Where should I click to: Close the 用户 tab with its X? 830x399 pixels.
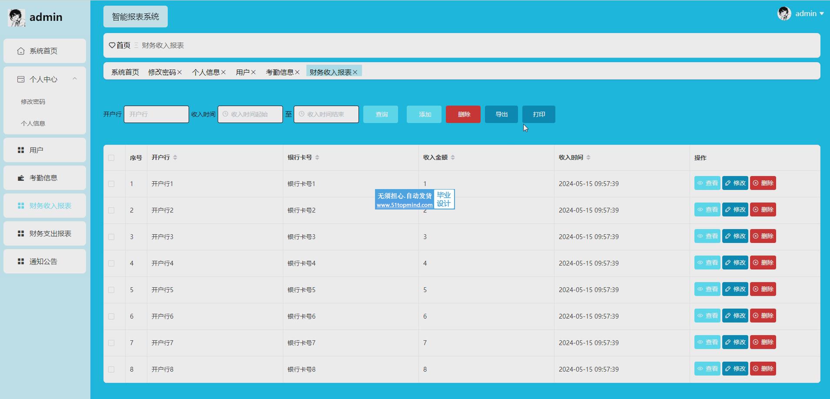pos(253,72)
